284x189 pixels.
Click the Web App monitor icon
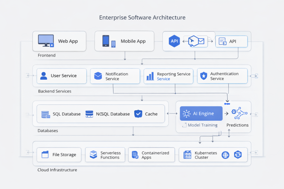pyautogui.click(x=46, y=41)
